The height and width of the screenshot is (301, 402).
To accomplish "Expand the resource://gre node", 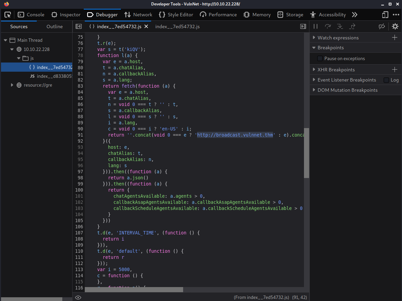I will click(x=12, y=85).
